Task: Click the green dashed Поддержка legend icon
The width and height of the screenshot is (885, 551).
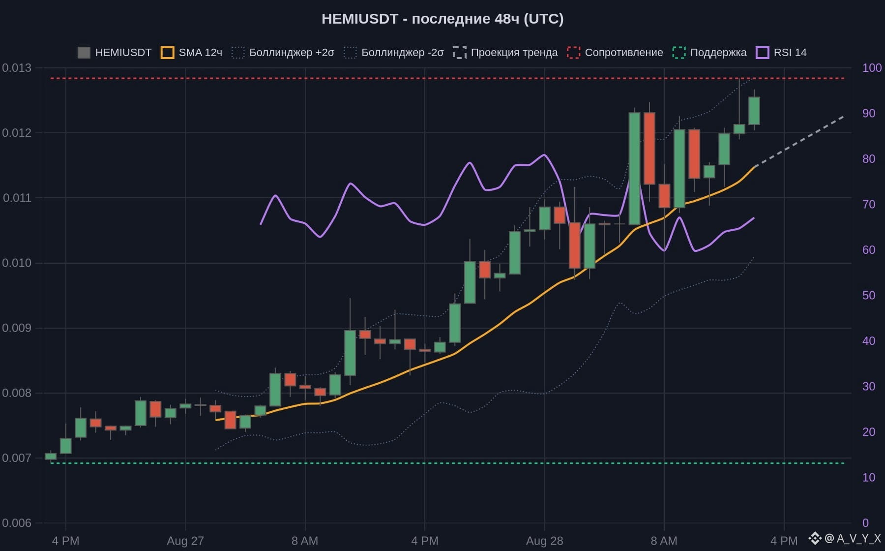Action: (679, 53)
